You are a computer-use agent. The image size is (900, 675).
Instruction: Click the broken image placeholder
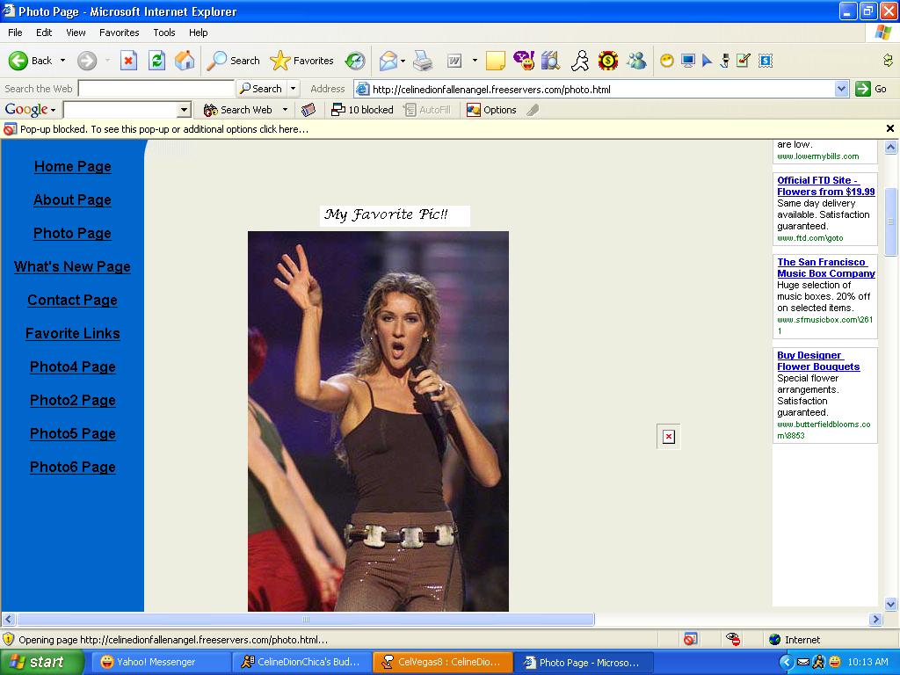point(668,437)
